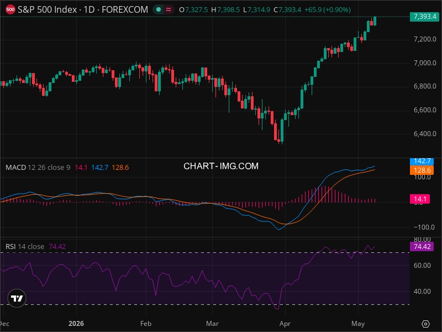Open chart settings hexagon icon at bottom right
The height and width of the screenshot is (332, 442).
coord(425,324)
